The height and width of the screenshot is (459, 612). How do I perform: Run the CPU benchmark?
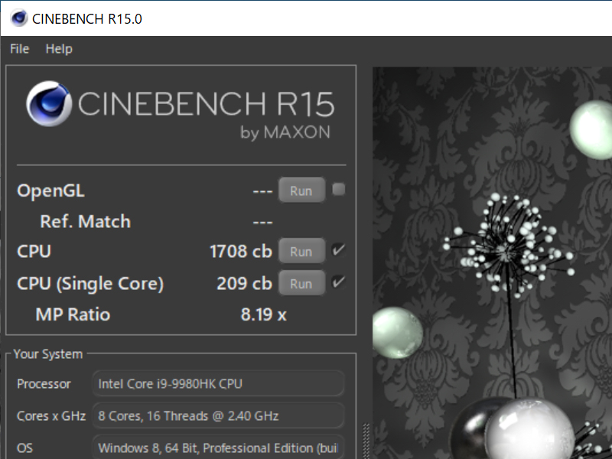coord(301,251)
